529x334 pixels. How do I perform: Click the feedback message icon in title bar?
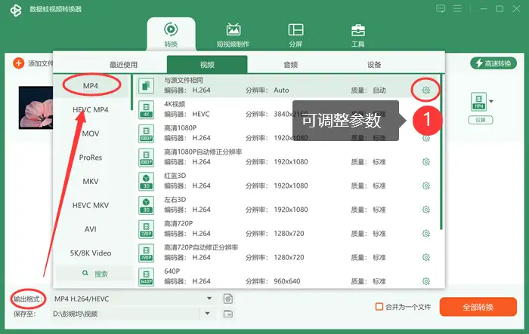click(441, 8)
